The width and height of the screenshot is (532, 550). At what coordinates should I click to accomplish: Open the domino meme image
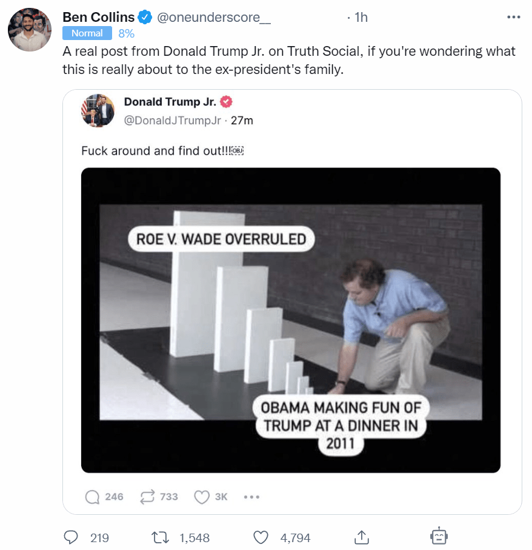[x=291, y=320]
